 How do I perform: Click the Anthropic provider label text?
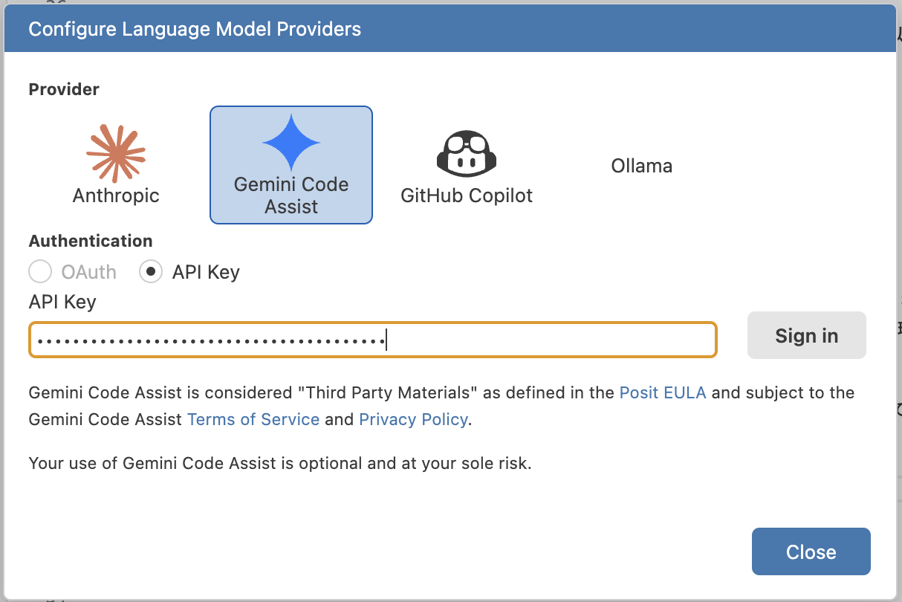click(116, 195)
